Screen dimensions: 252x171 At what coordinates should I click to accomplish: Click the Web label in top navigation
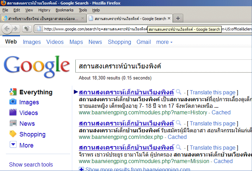[x=11, y=42]
